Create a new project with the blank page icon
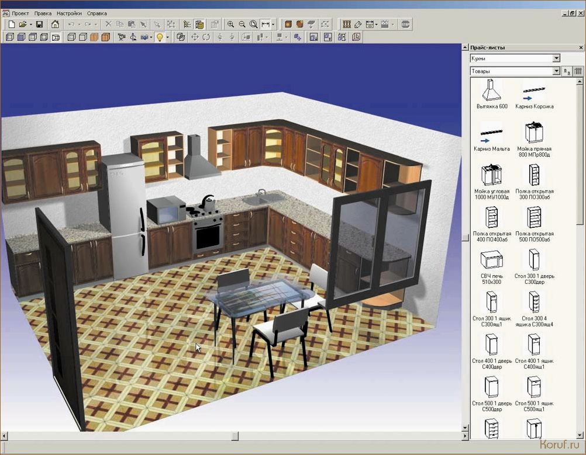 [x=11, y=25]
